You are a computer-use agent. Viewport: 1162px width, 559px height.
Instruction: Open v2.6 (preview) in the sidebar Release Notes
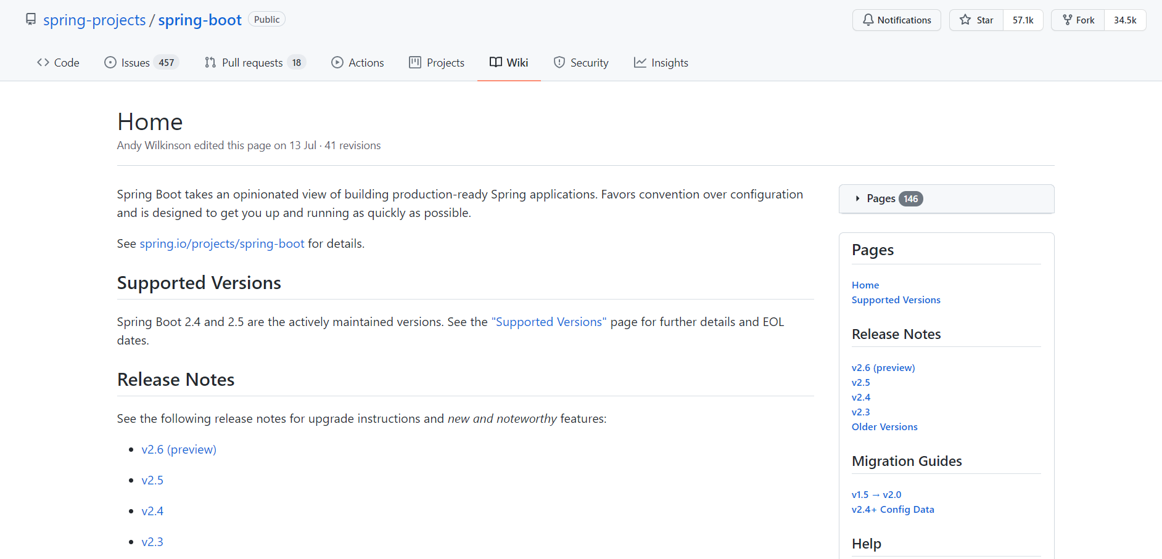point(883,367)
